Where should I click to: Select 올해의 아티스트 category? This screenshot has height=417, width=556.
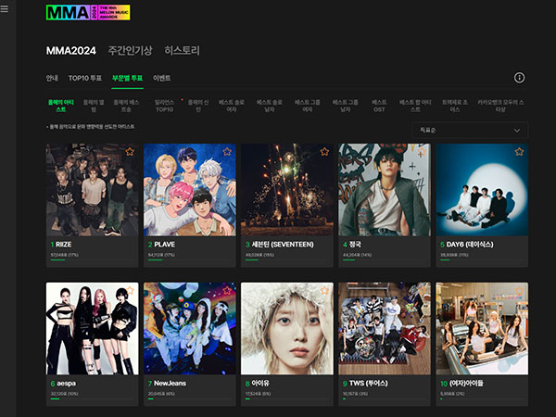point(60,106)
